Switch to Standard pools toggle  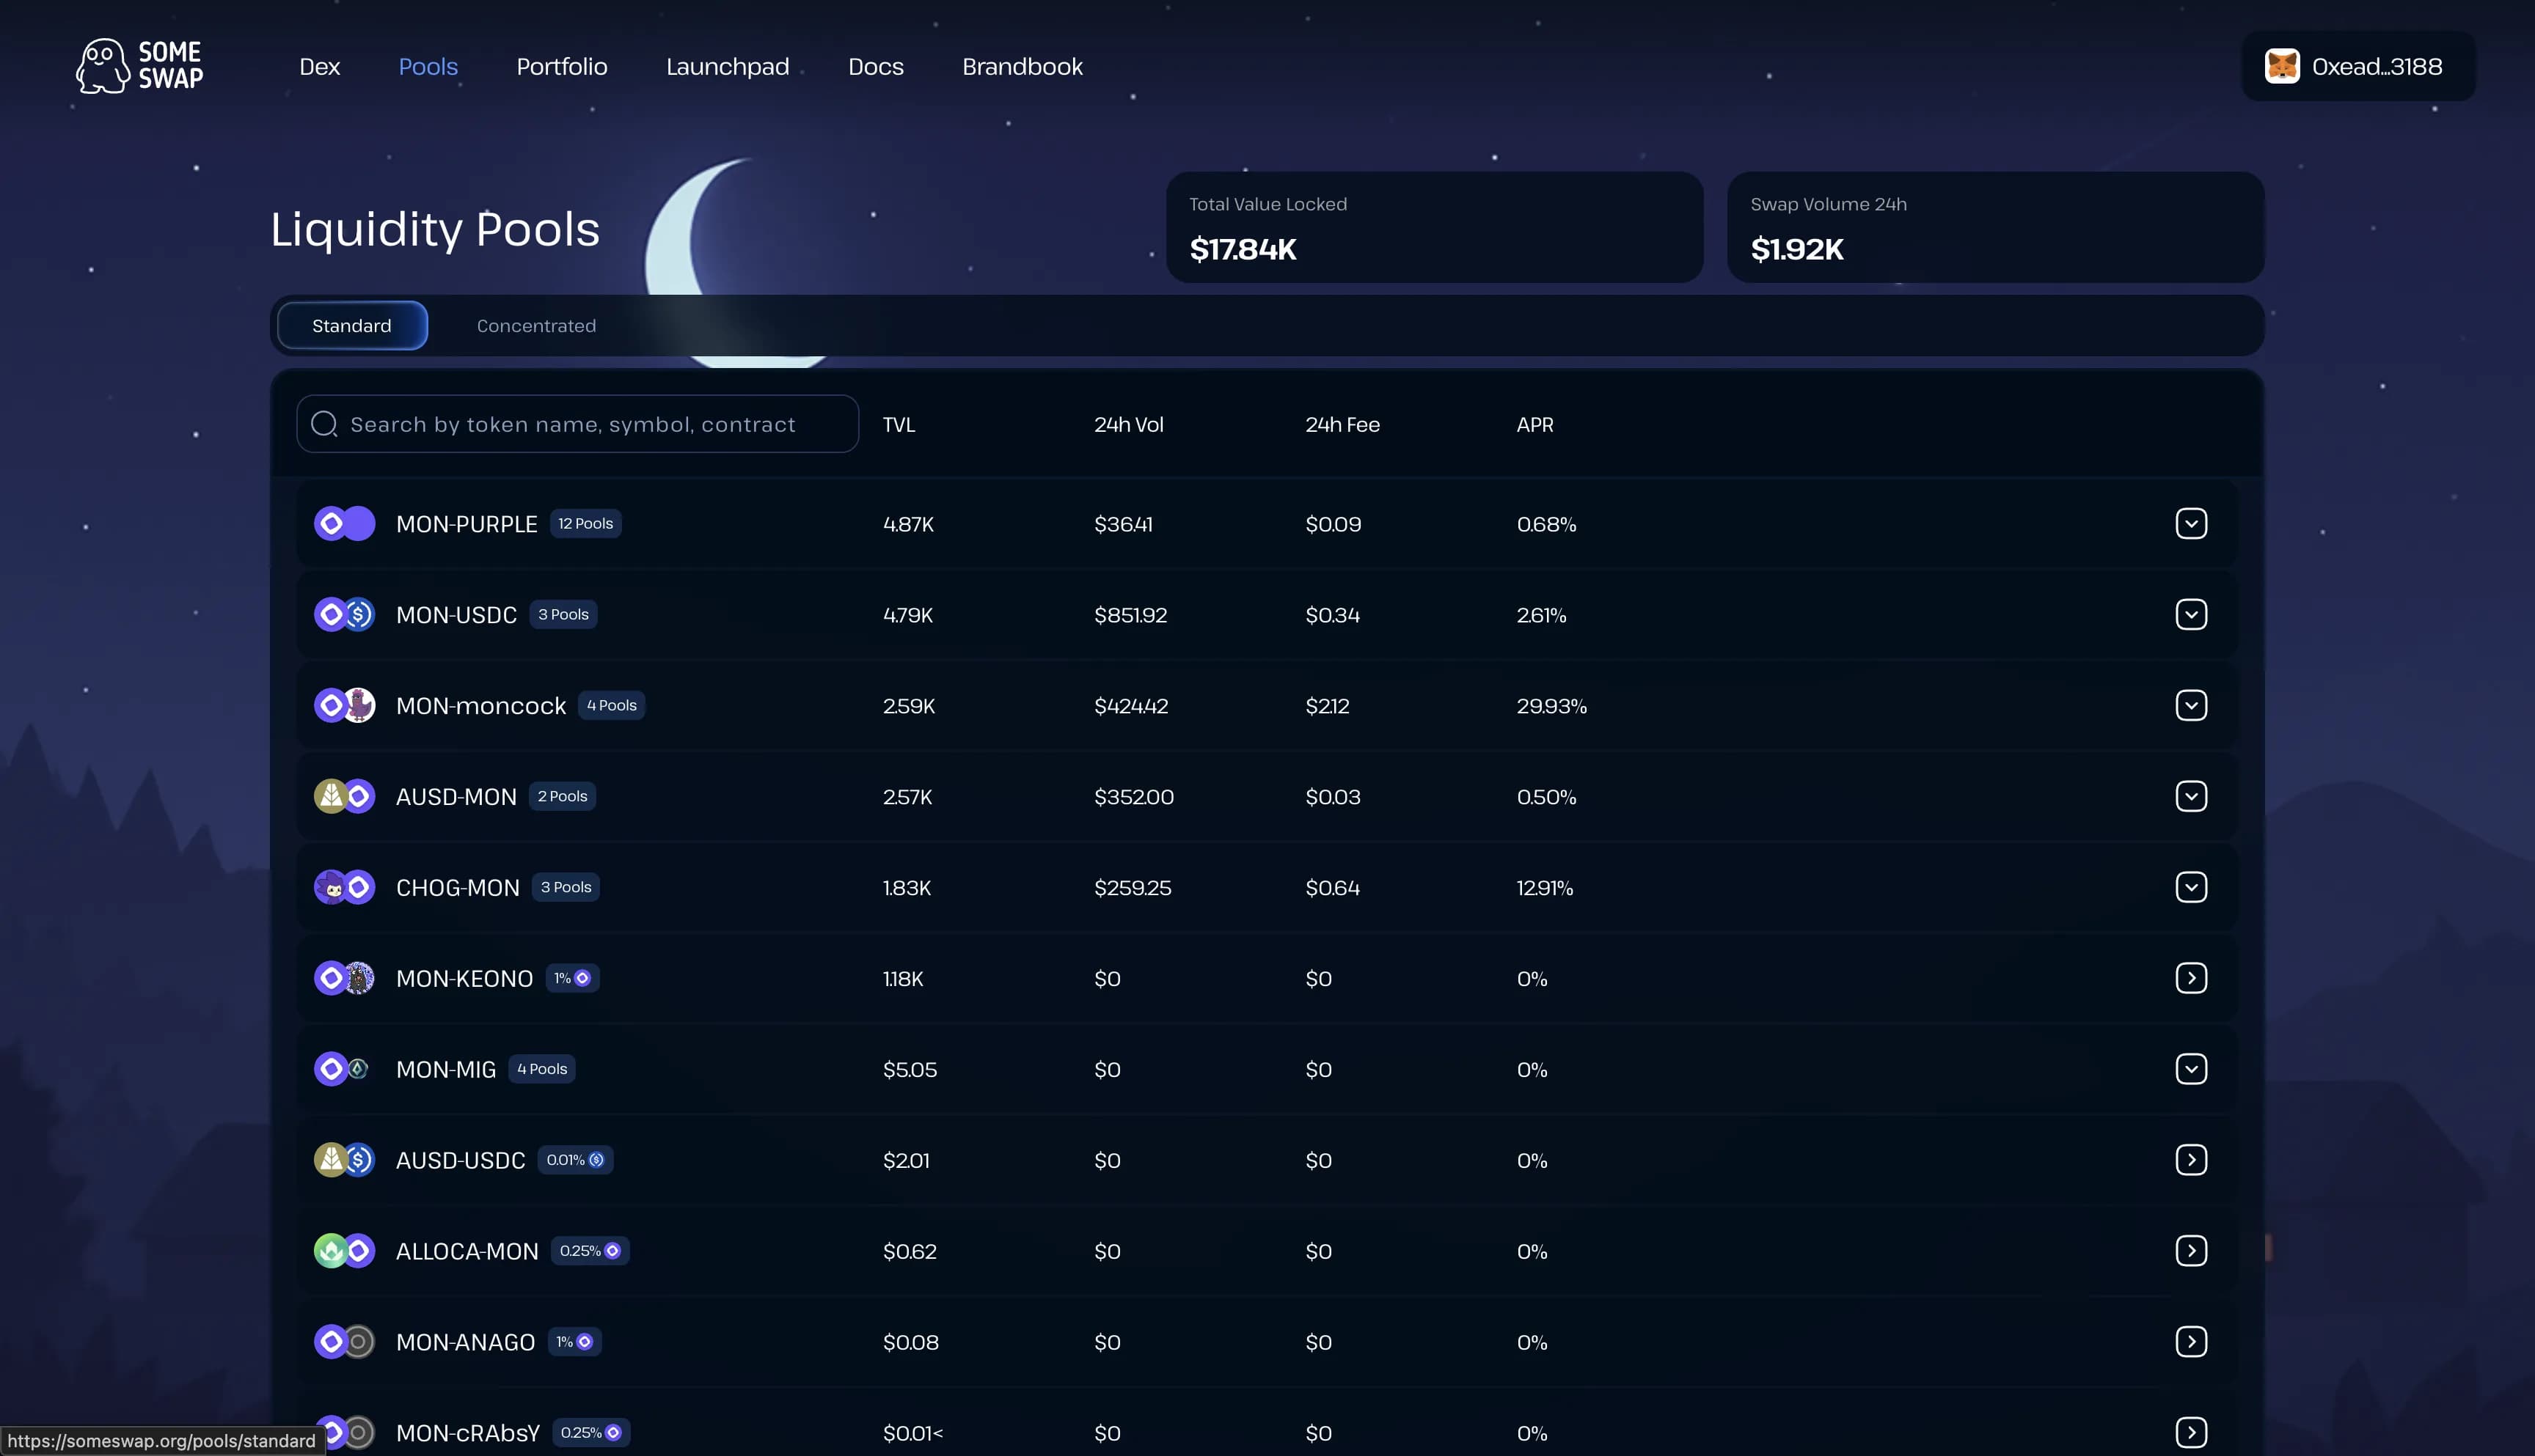click(x=352, y=326)
